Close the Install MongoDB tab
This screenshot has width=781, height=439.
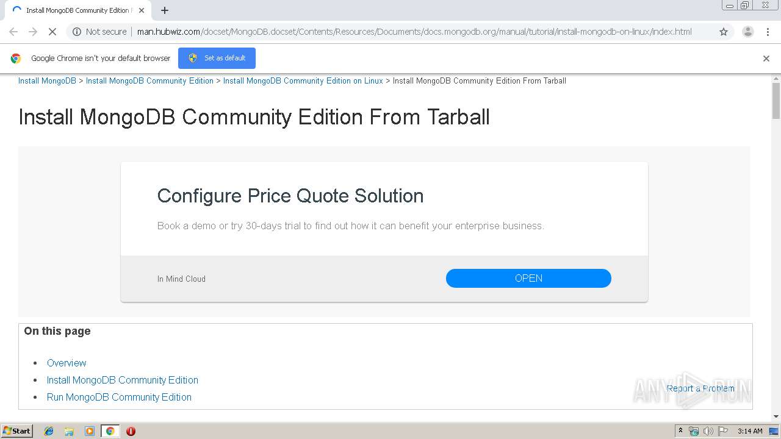click(x=142, y=10)
